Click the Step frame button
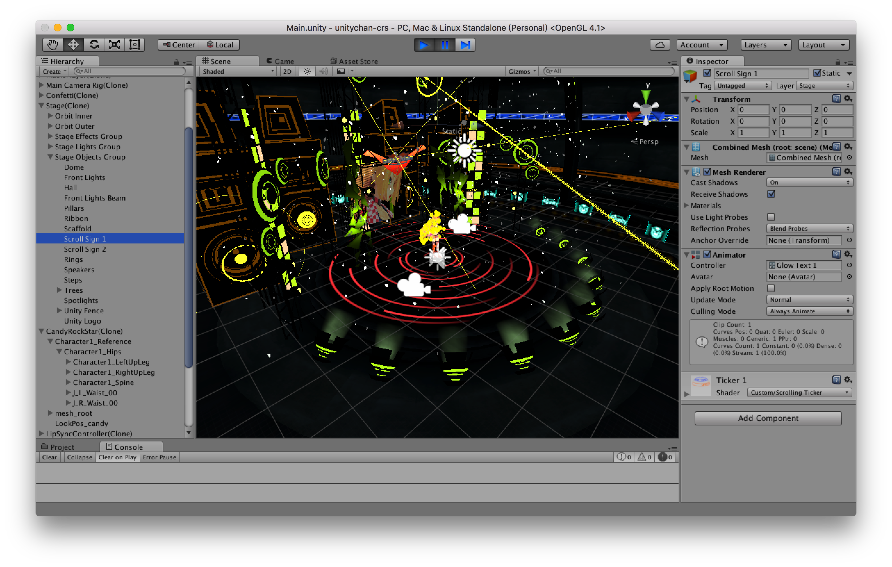The width and height of the screenshot is (892, 567). [x=465, y=45]
